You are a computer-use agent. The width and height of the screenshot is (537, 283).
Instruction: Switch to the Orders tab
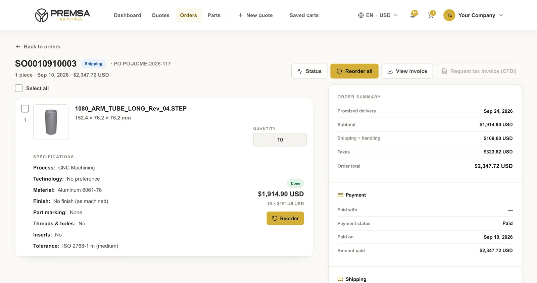pos(189,15)
